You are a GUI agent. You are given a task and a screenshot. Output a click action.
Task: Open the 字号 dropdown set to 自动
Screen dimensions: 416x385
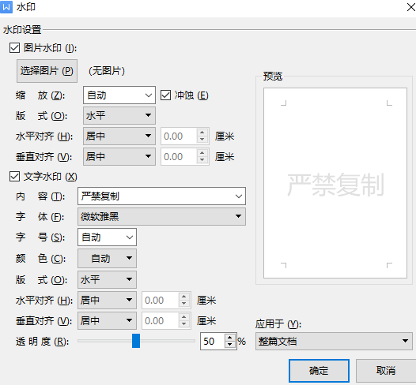tap(108, 237)
